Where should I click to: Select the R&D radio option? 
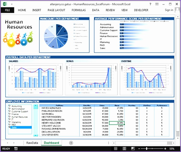[10, 124]
